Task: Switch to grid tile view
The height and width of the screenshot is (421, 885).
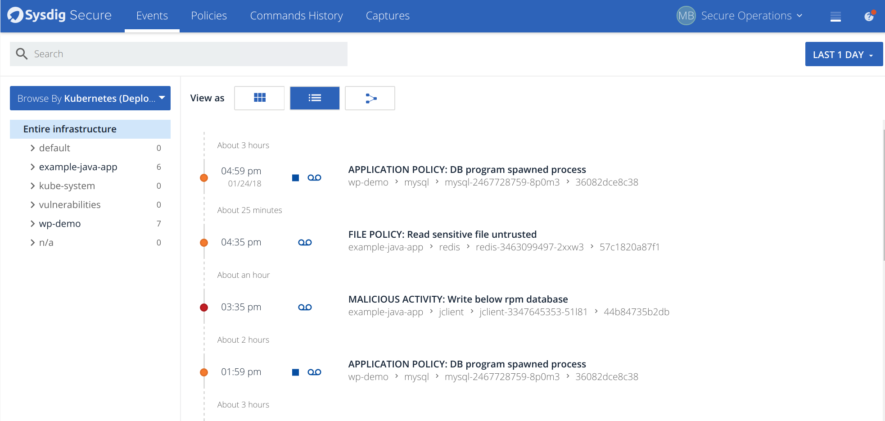Action: pos(259,98)
